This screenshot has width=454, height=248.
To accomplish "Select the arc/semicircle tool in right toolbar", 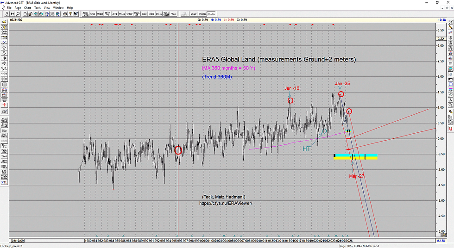I will coord(450,53).
